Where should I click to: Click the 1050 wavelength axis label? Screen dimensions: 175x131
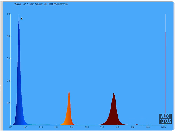163,128
